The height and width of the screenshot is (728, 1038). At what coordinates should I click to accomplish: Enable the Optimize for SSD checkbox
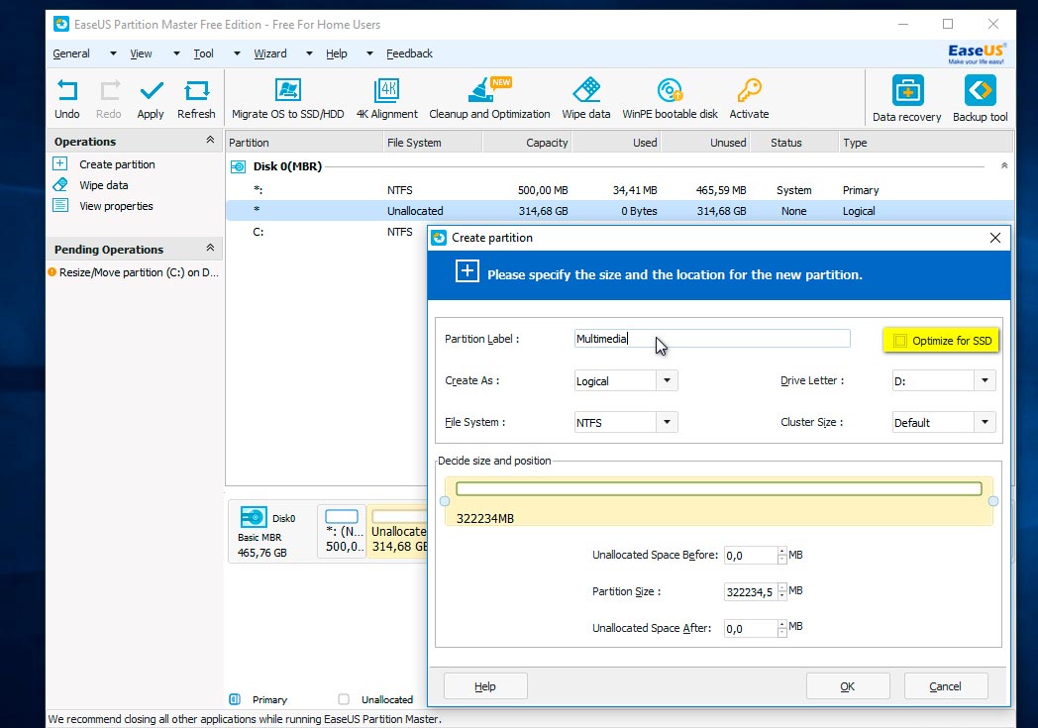coord(899,341)
